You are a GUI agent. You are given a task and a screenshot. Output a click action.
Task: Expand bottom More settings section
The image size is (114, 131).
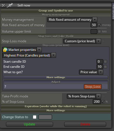coord(56,111)
